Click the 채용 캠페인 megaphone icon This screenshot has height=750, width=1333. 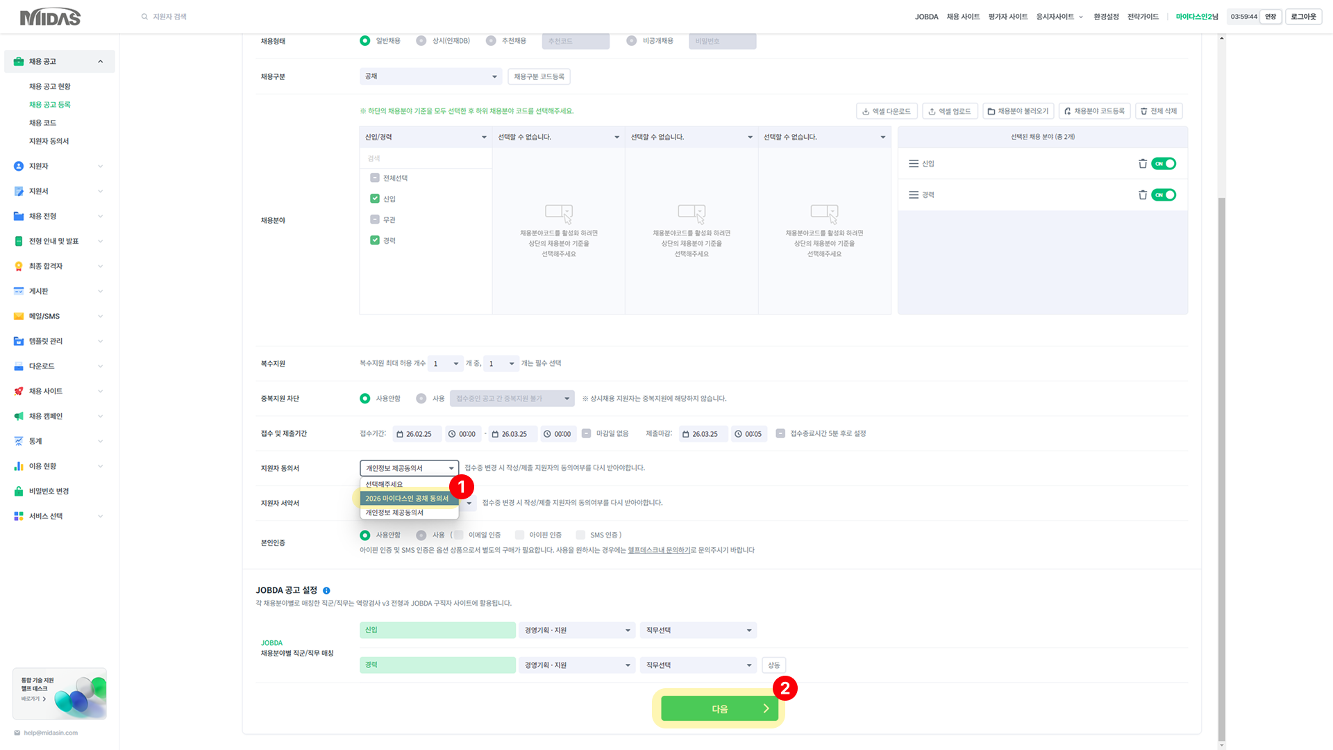(19, 417)
